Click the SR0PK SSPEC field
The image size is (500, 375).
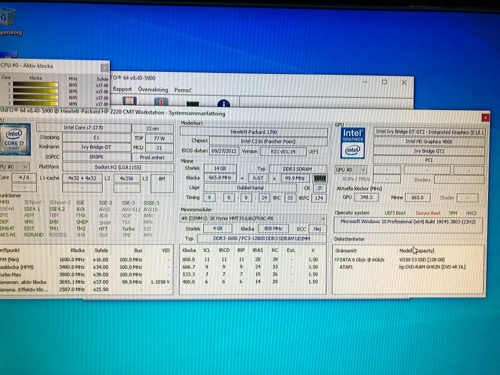point(97,157)
